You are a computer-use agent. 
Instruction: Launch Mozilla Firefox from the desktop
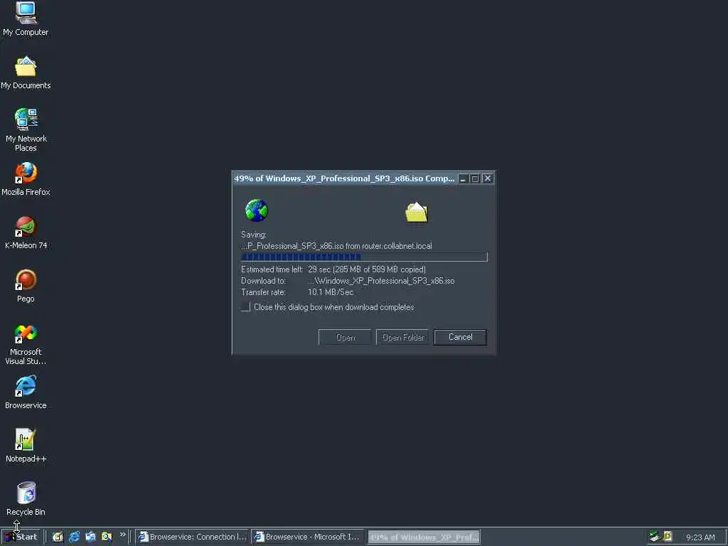pyautogui.click(x=26, y=178)
